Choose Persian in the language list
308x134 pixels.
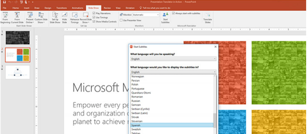pyautogui.click(x=172, y=80)
